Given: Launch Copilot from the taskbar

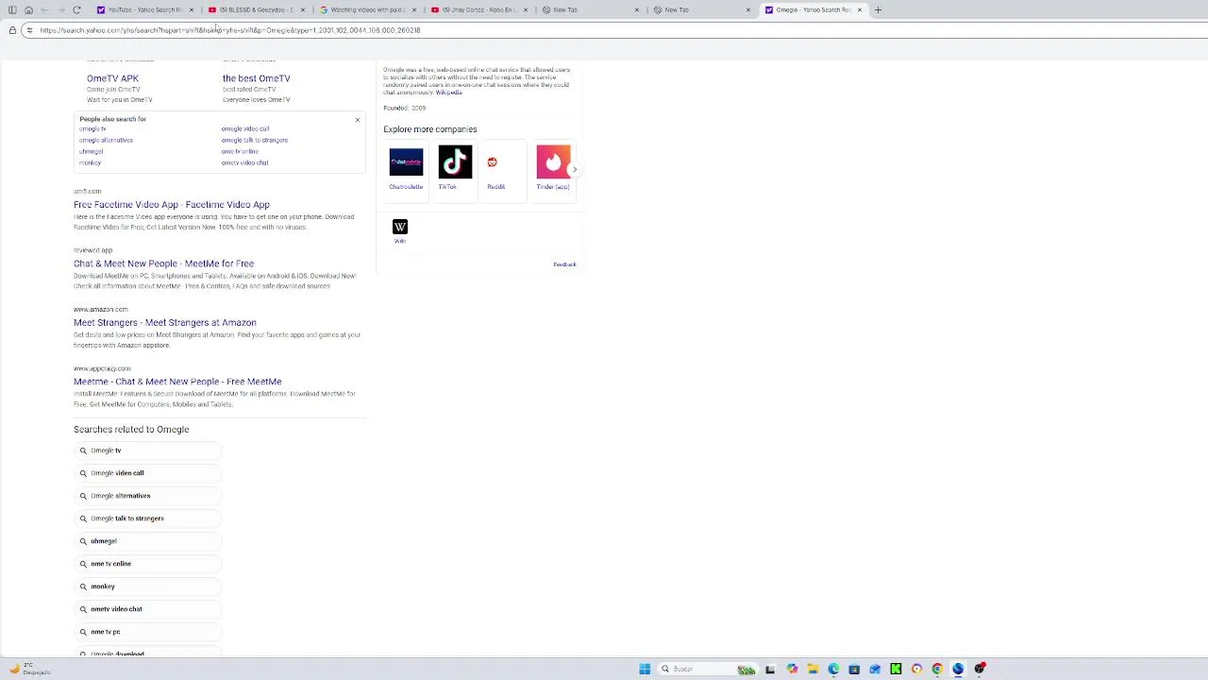Looking at the screenshot, I should coord(792,669).
